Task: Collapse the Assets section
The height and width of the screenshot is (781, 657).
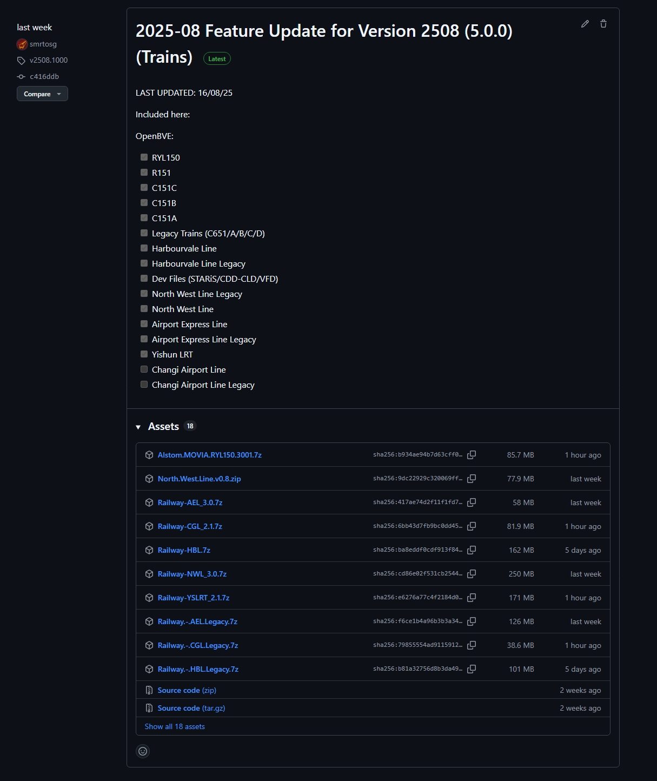Action: pos(138,427)
